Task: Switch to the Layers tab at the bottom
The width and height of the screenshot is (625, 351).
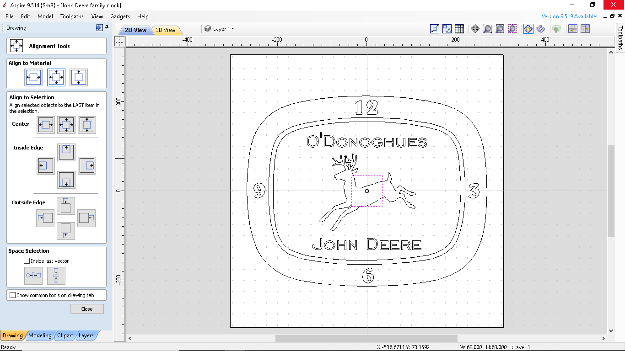Action: click(86, 335)
